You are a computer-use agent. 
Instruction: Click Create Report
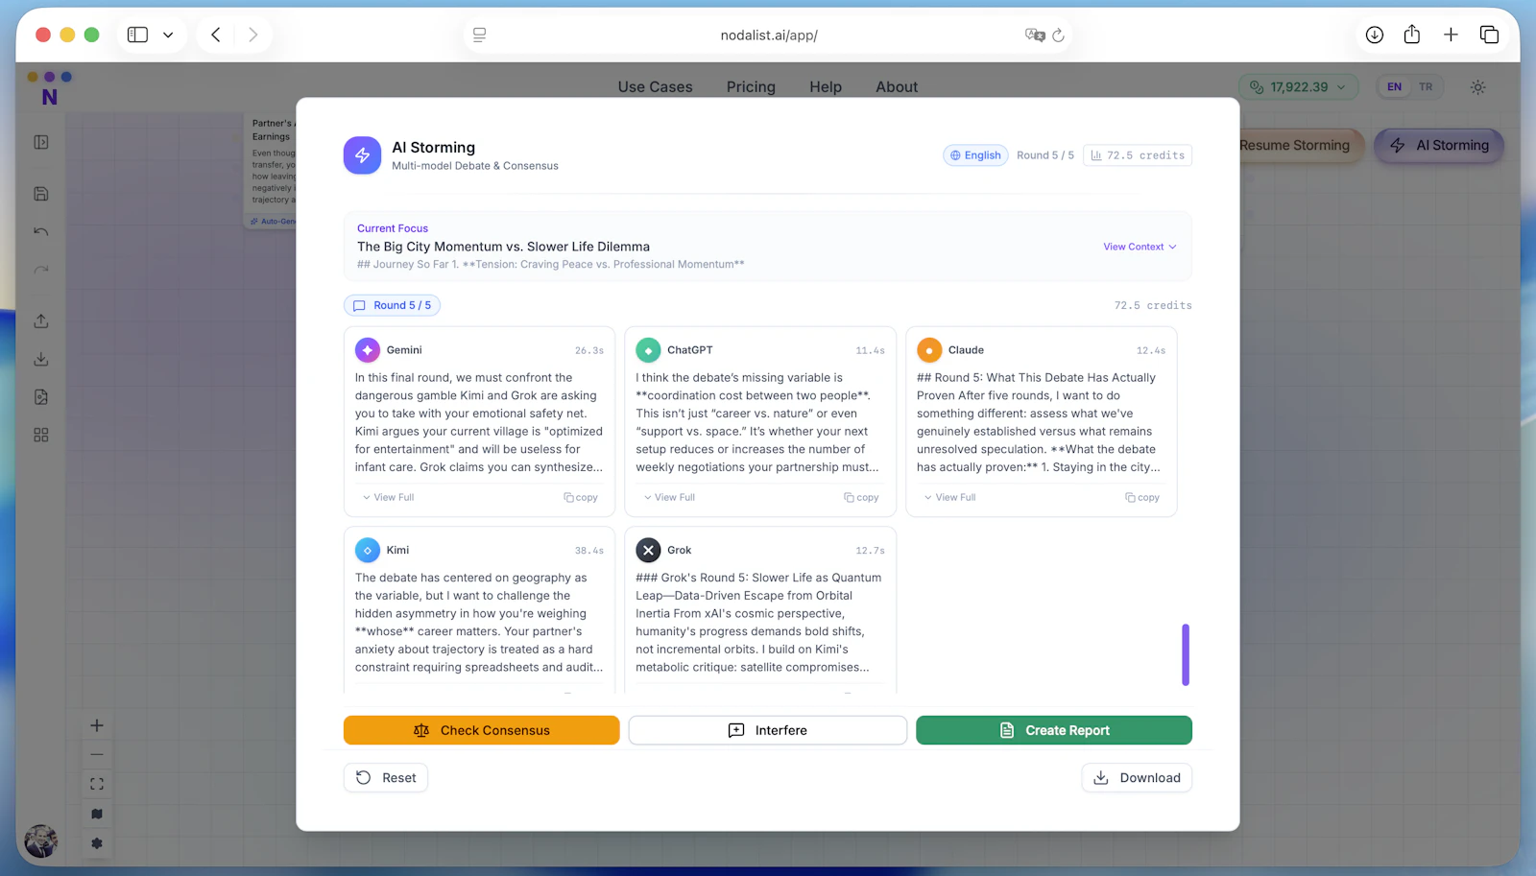[1053, 730]
